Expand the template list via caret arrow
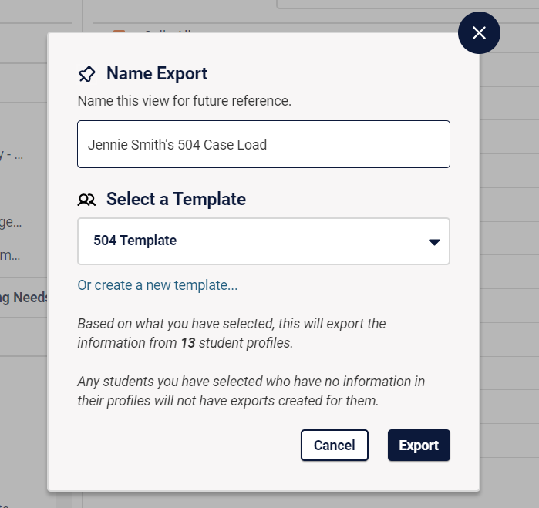Image resolution: width=539 pixels, height=508 pixels. point(434,242)
